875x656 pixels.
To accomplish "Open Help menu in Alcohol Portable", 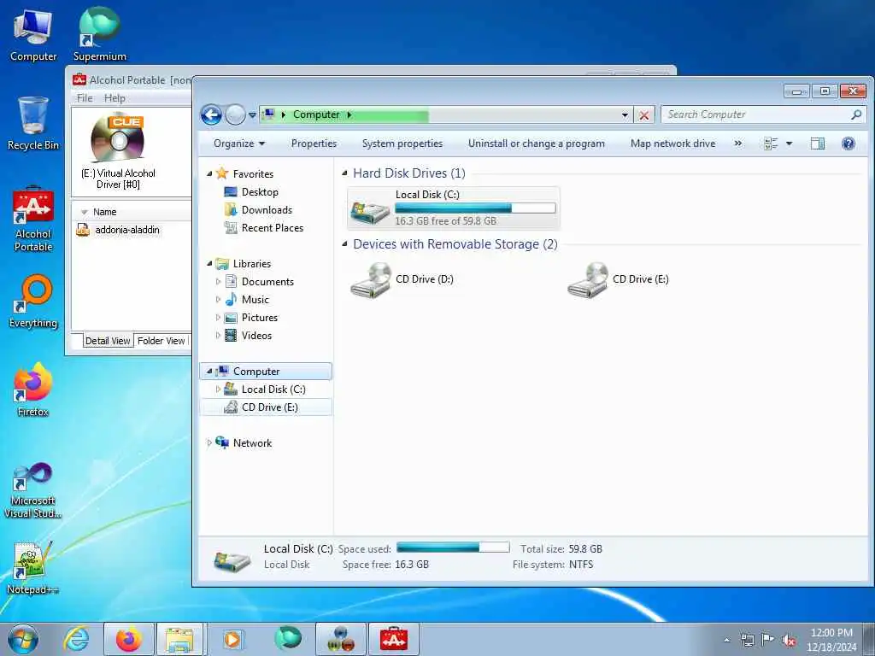I will (x=115, y=98).
